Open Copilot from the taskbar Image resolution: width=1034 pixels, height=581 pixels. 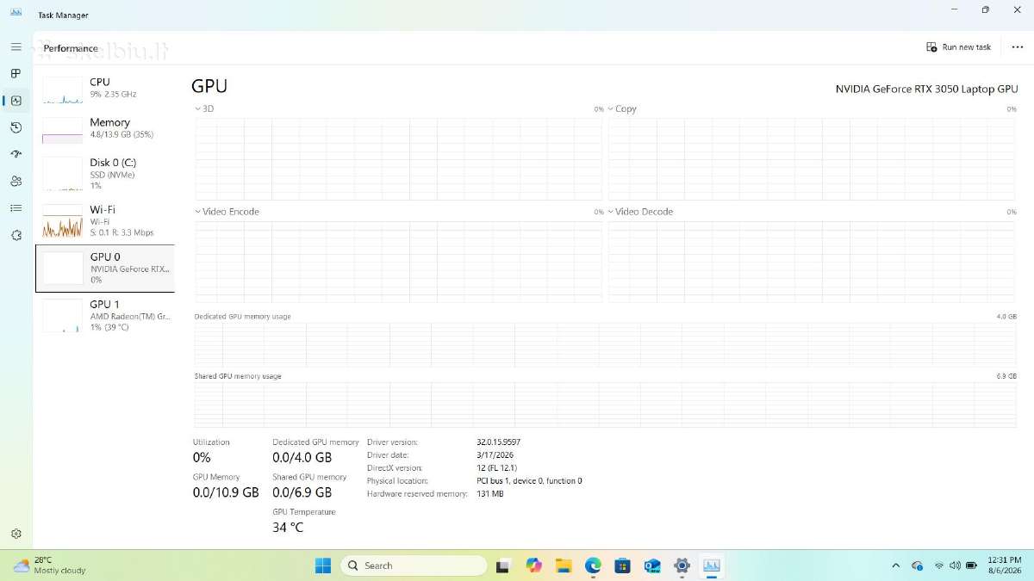pyautogui.click(x=533, y=566)
